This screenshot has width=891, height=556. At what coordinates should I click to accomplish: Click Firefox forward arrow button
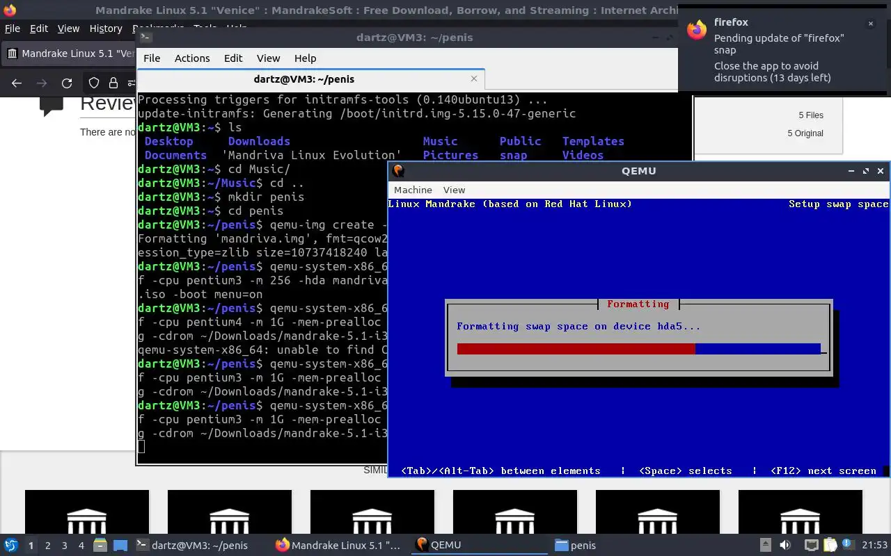[42, 83]
